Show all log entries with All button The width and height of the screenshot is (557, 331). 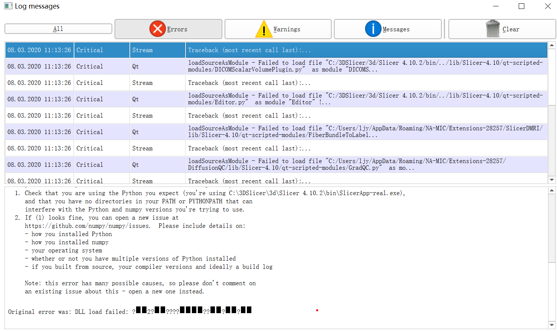coord(58,29)
